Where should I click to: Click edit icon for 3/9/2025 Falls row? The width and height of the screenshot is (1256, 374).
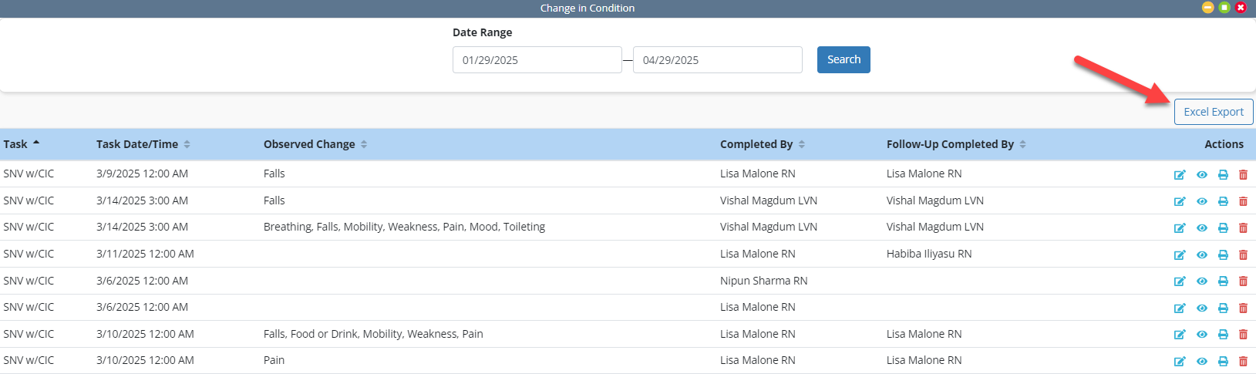pos(1180,174)
